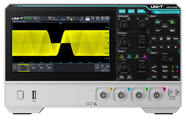Toggle the Touch Lock button
Image resolution: width=186 pixels, height=121 pixels.
point(168,39)
